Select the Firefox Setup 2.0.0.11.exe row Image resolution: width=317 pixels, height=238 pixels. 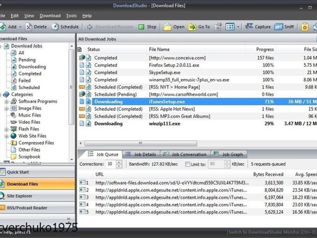[x=197, y=65]
